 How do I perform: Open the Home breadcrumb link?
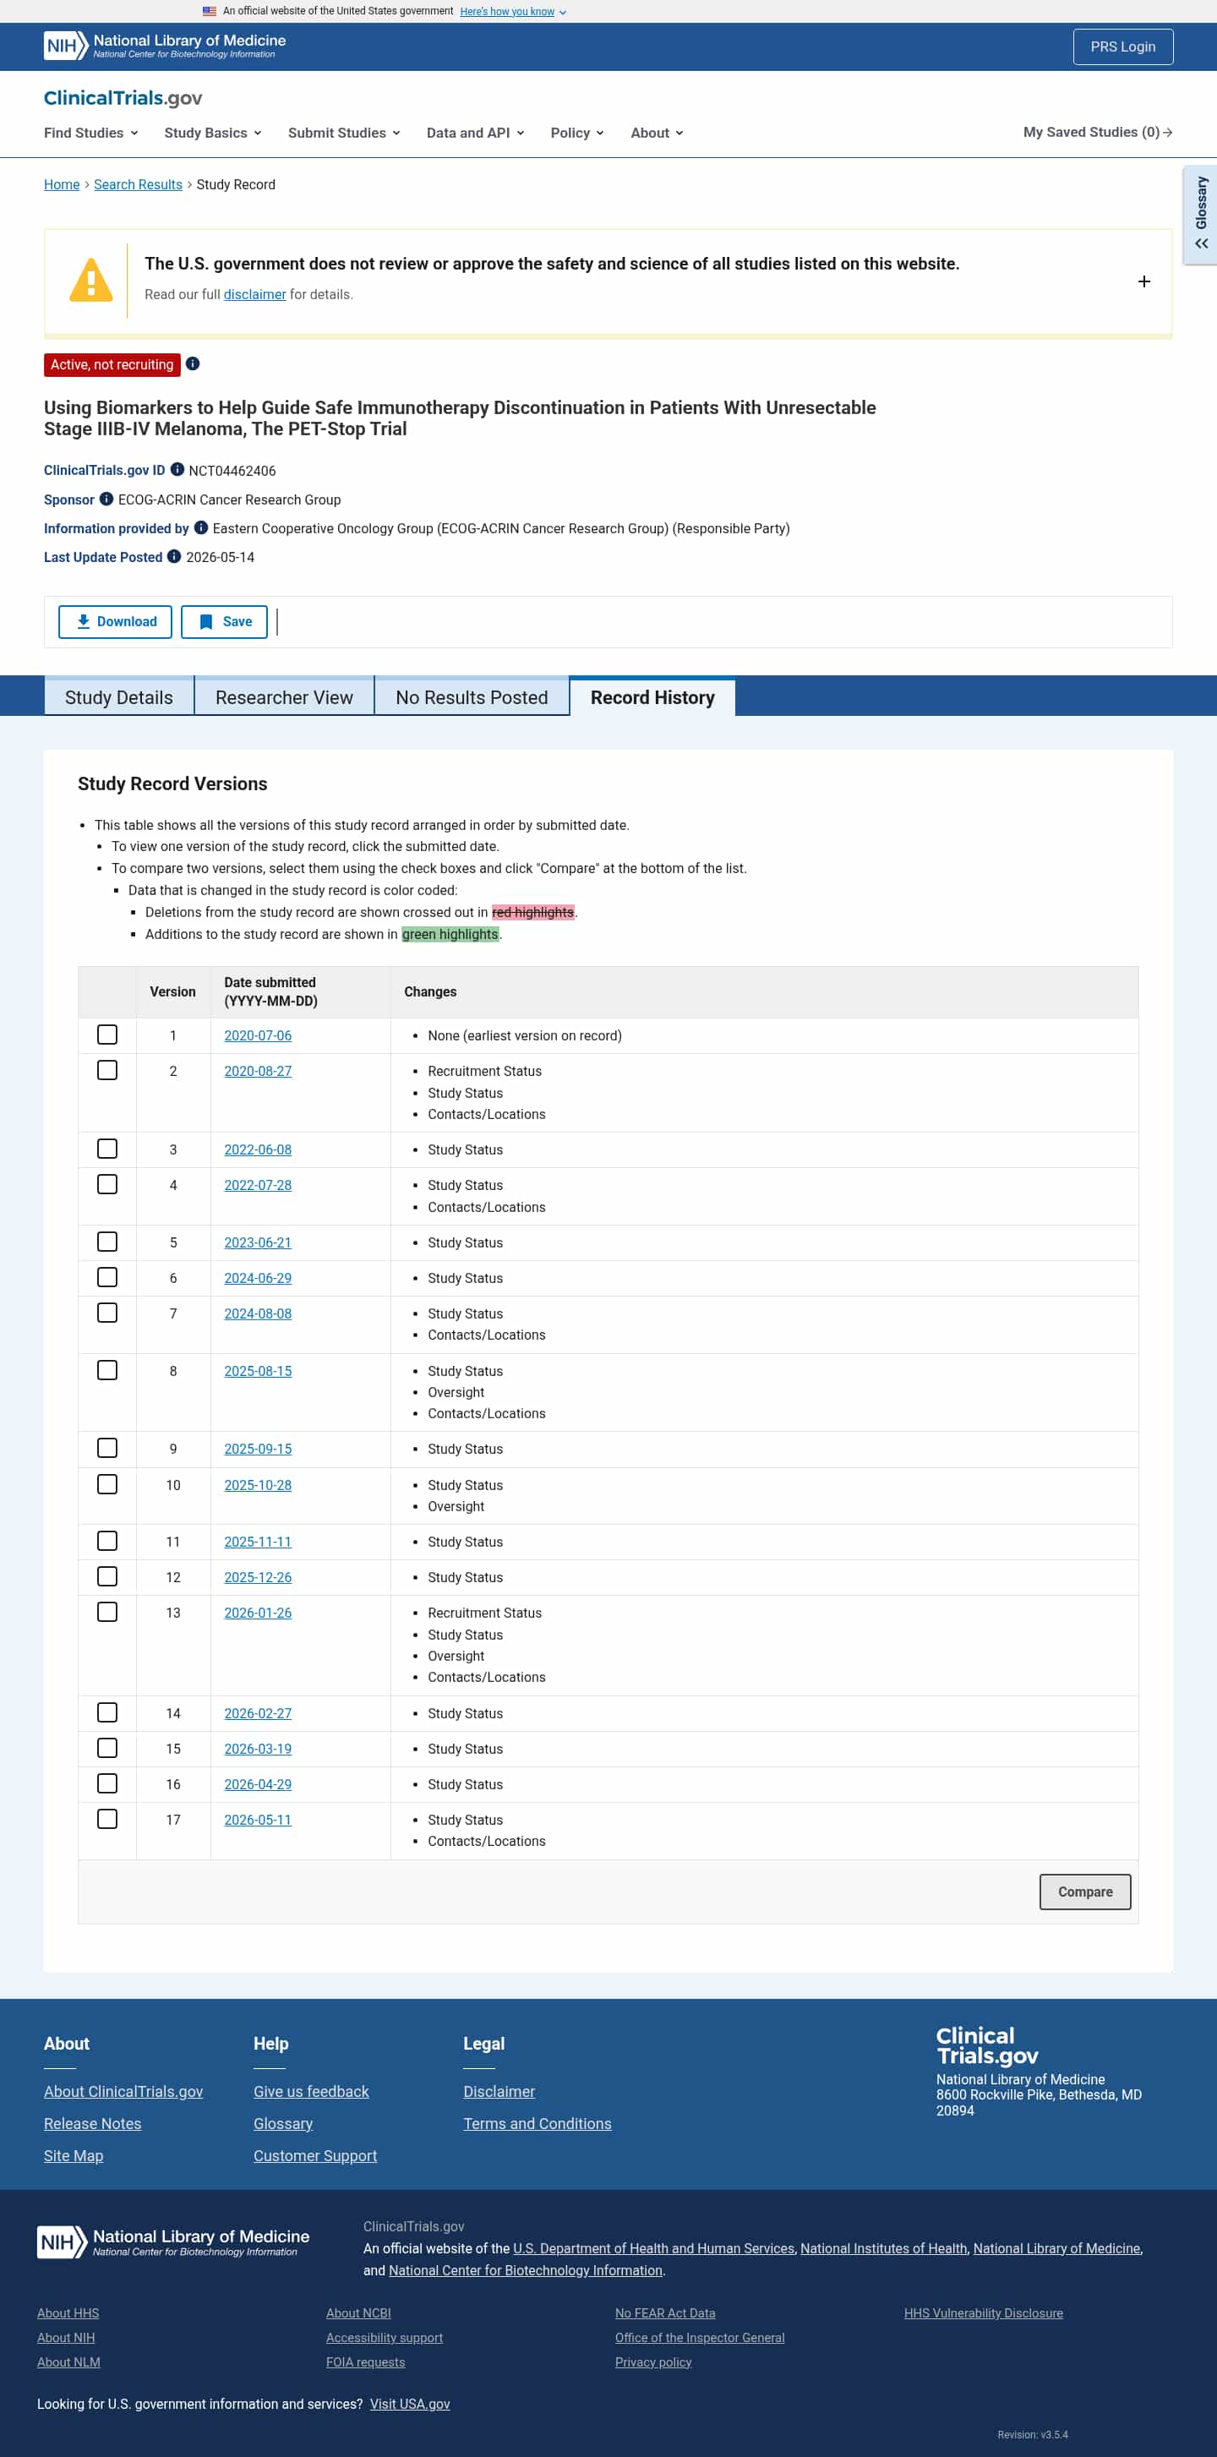62,185
